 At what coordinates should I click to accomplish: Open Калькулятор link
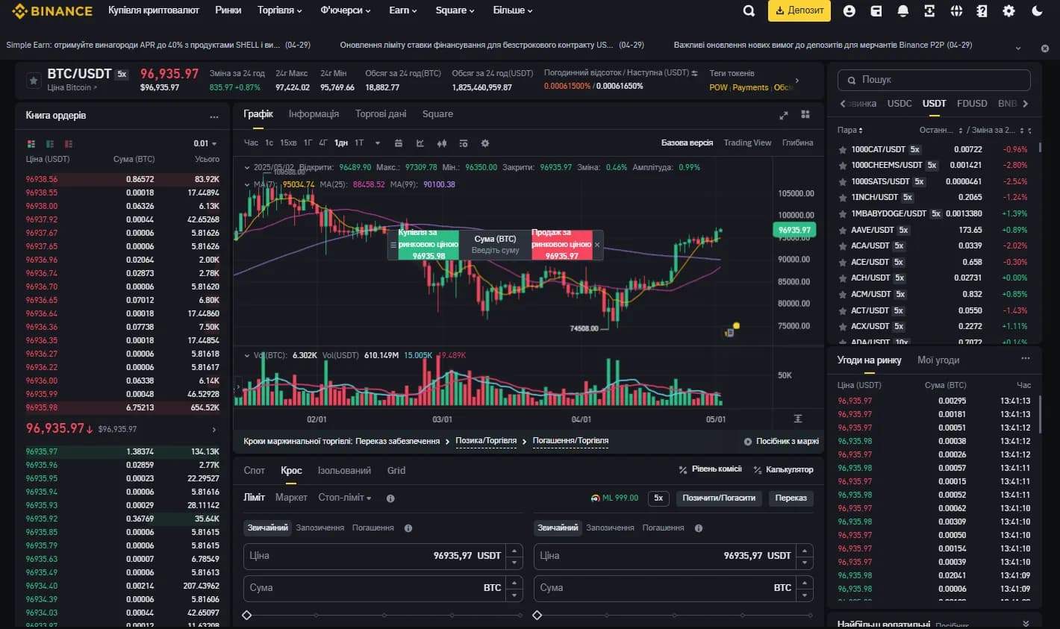coord(783,469)
